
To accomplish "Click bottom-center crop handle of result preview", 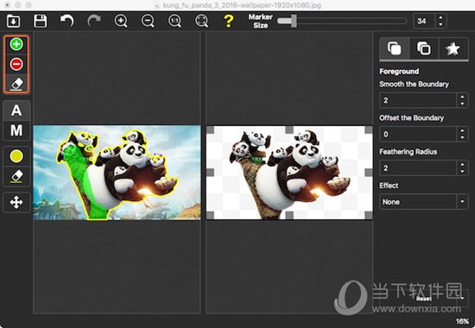I will [289, 215].
